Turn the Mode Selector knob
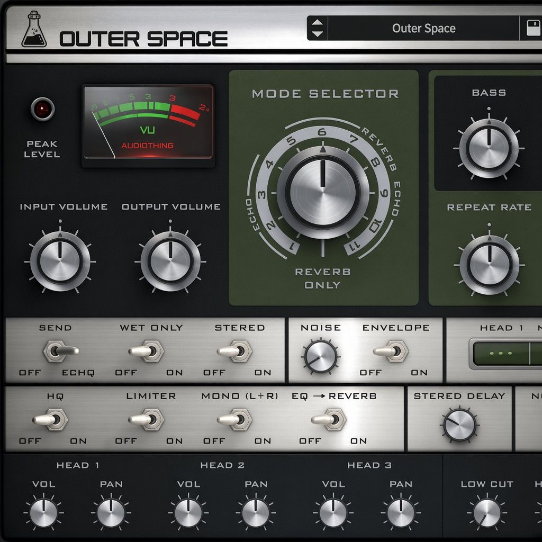542x542 pixels. [x=323, y=192]
